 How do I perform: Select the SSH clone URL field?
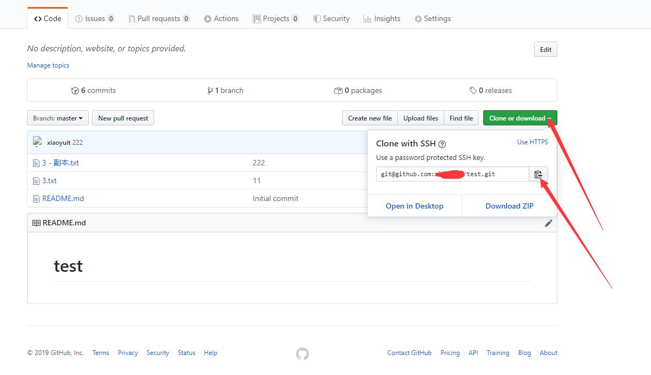tap(452, 174)
